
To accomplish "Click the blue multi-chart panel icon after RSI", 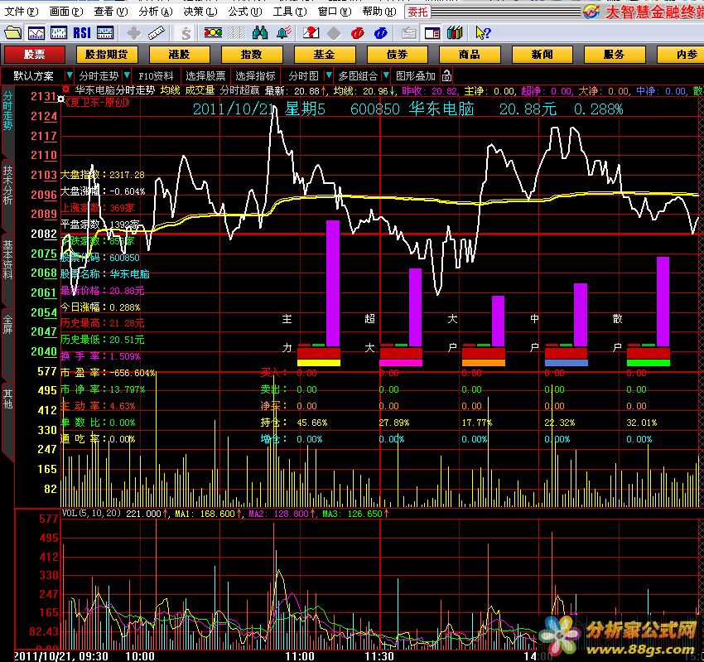I will 105,33.
